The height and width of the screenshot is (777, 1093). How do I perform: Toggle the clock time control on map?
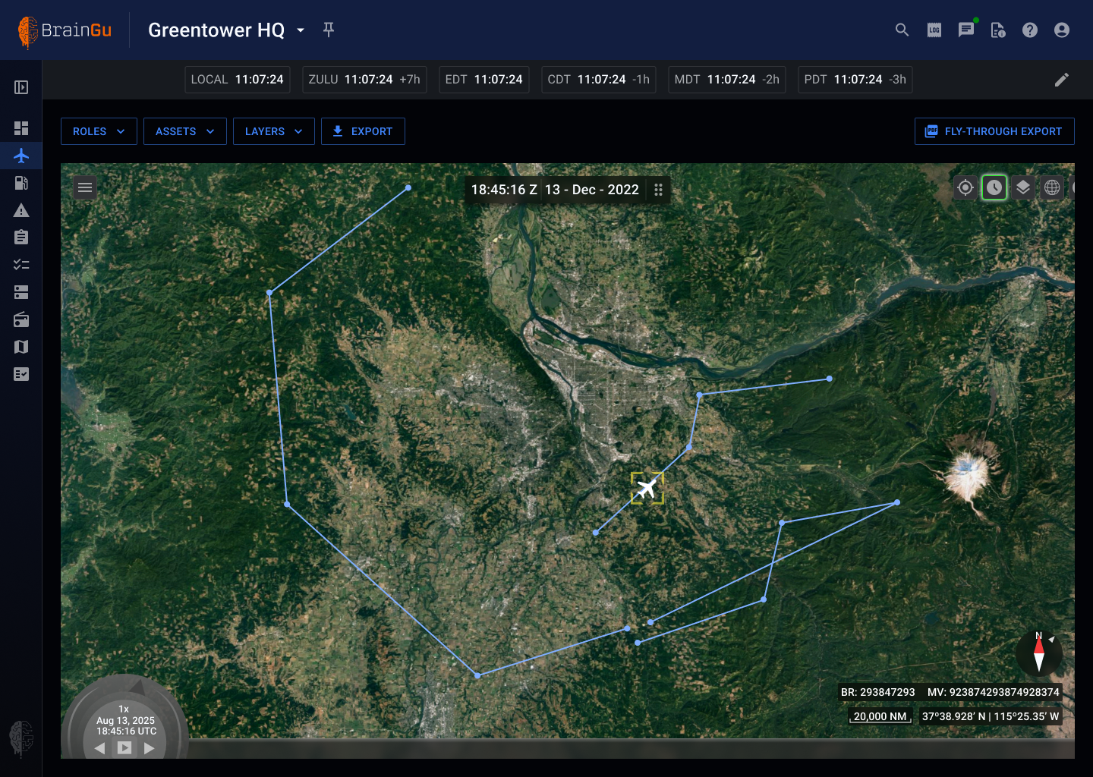[994, 187]
